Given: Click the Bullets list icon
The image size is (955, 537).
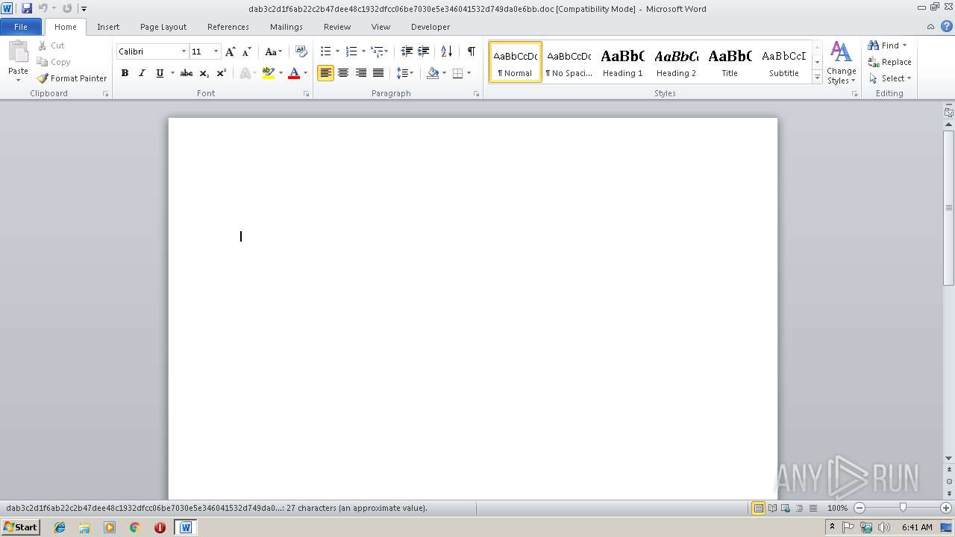Looking at the screenshot, I should [325, 51].
